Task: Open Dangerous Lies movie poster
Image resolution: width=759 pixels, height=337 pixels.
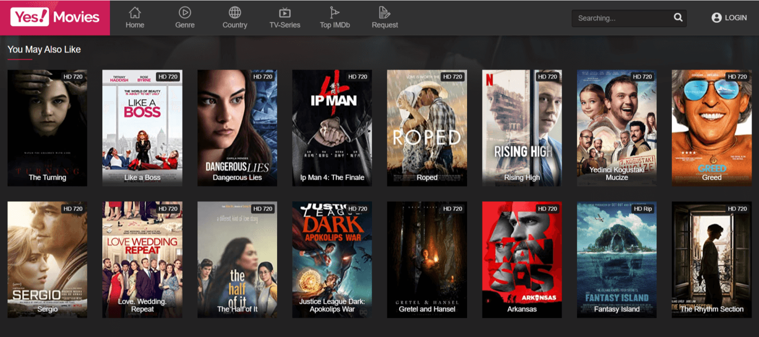Action: [x=237, y=128]
